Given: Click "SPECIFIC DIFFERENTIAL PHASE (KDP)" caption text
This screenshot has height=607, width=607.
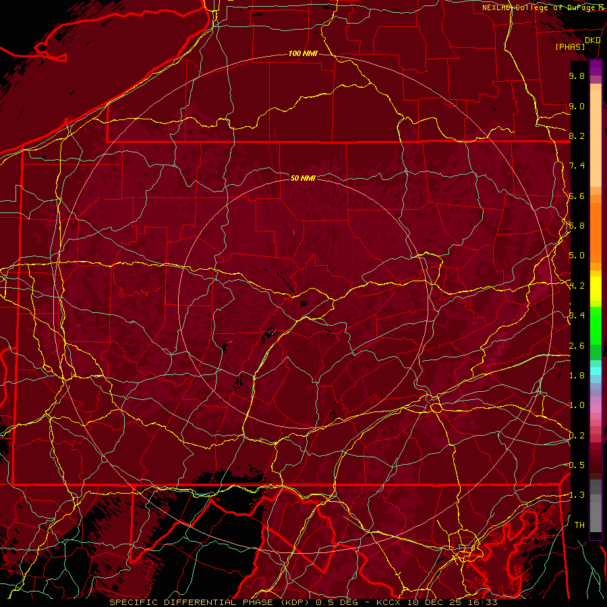Looking at the screenshot, I should click(210, 602).
